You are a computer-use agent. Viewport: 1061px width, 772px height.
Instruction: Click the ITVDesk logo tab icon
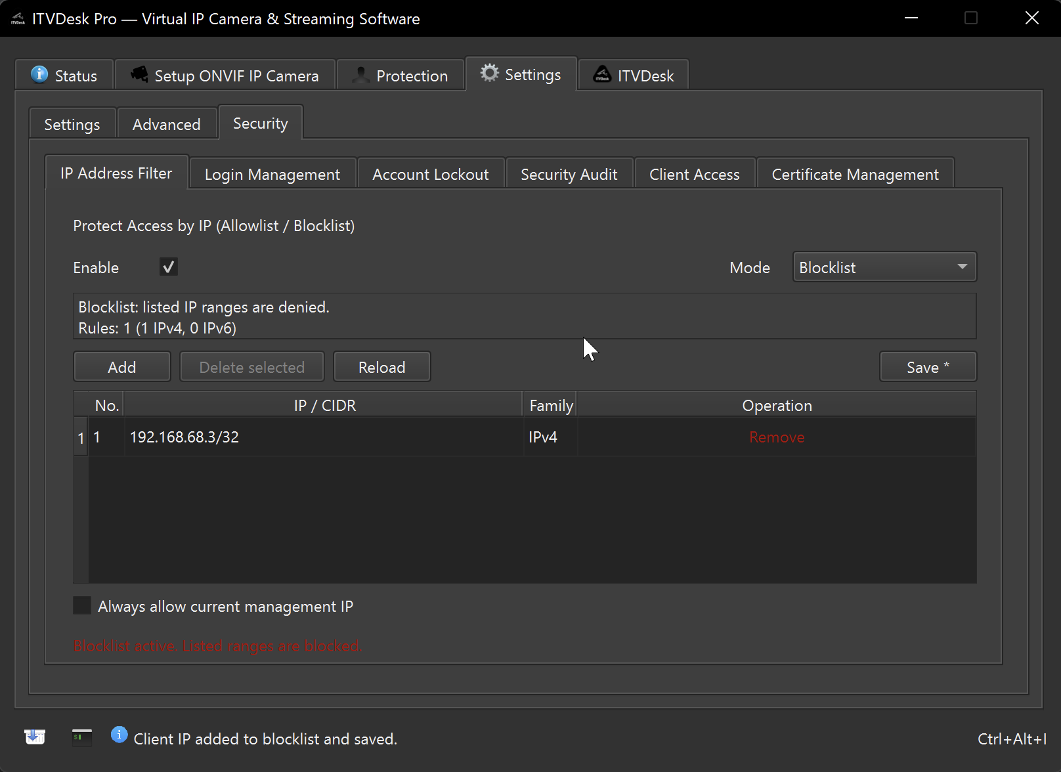pos(602,74)
